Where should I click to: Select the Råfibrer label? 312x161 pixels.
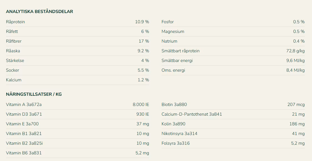[x=14, y=41]
